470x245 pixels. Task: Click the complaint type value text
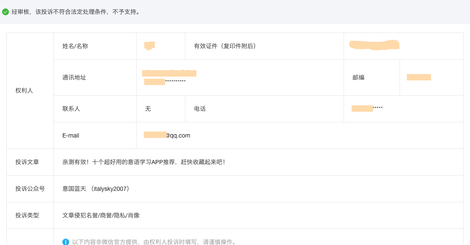pos(101,215)
